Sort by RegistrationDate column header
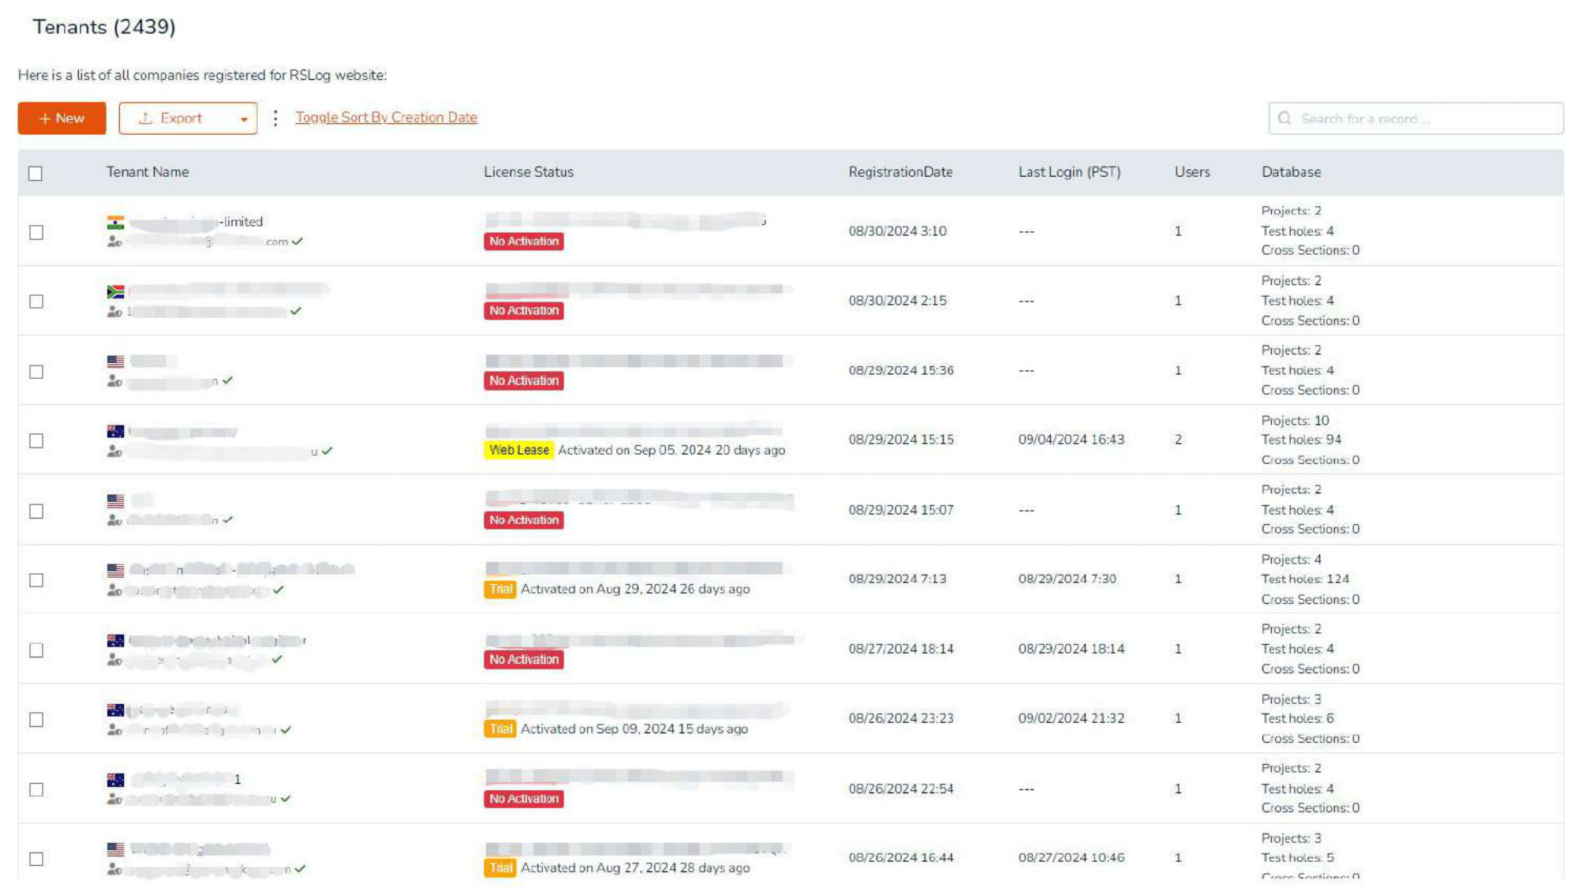Screen dimensions: 1578x888 click(900, 172)
